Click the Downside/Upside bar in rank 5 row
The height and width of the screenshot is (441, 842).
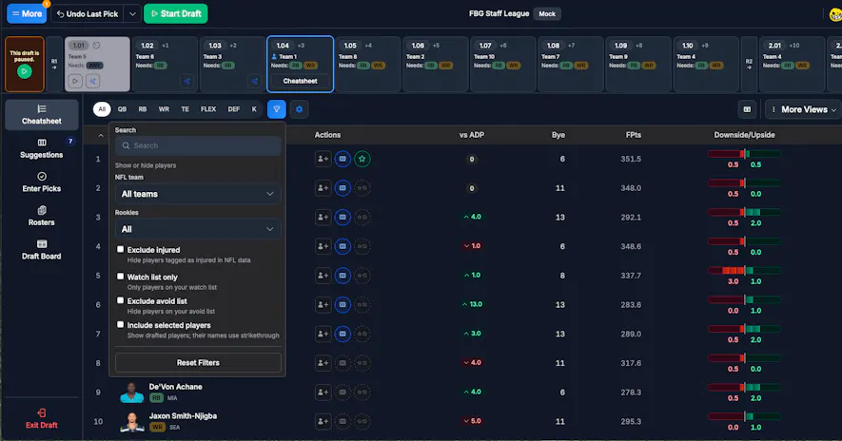tap(744, 270)
